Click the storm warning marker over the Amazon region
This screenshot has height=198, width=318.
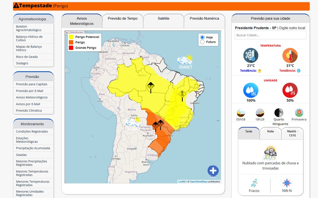pyautogui.click(x=151, y=86)
